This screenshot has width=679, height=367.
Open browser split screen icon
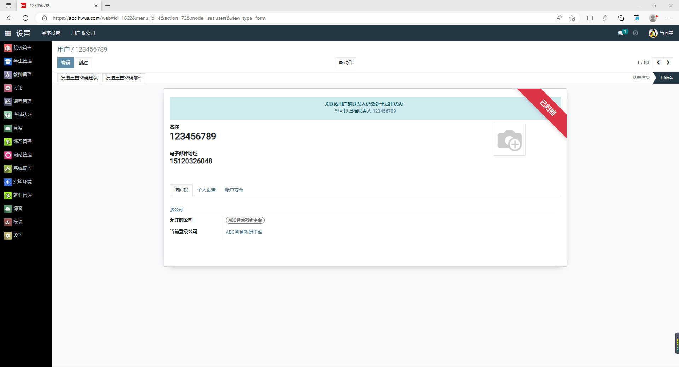coord(590,18)
